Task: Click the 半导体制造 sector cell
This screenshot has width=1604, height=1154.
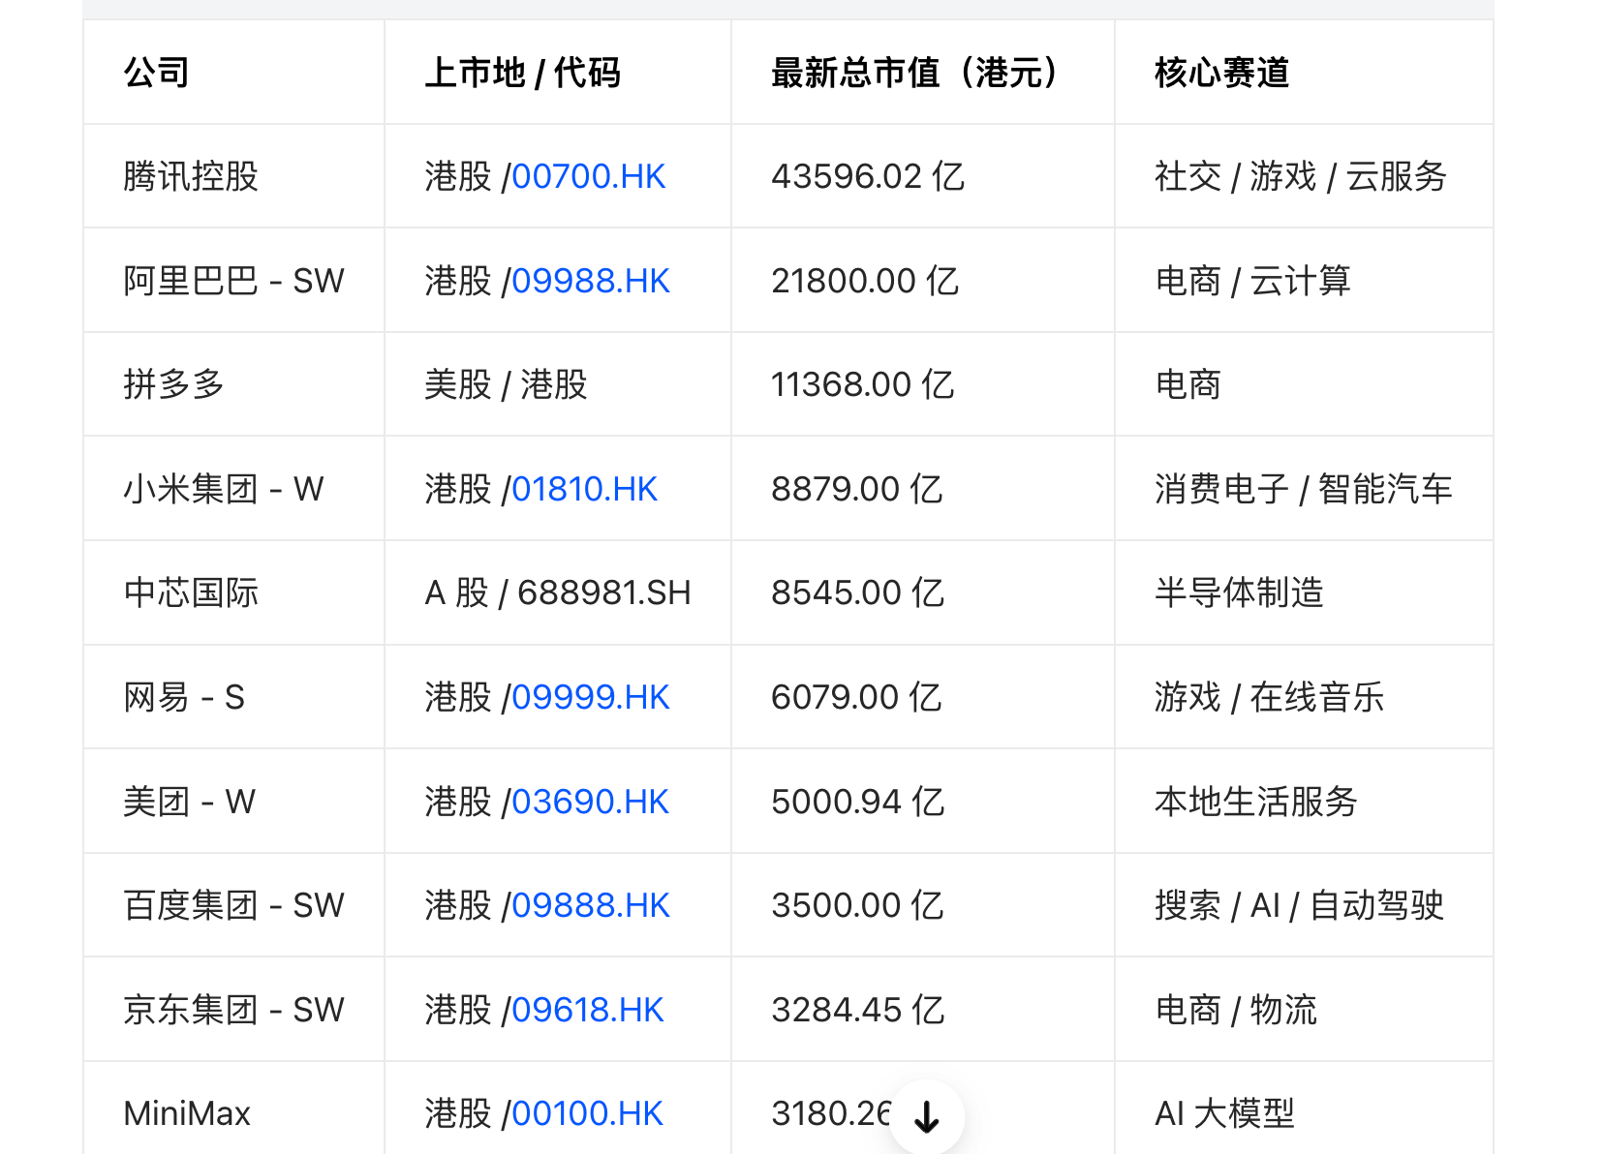Action: pyautogui.click(x=1304, y=592)
